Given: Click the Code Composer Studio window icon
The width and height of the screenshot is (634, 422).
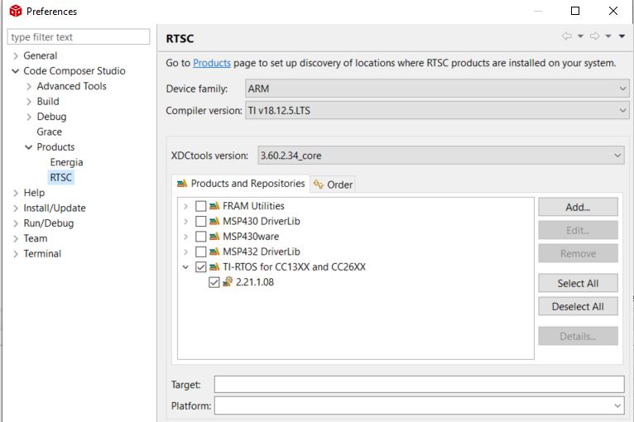Looking at the screenshot, I should click(x=15, y=12).
